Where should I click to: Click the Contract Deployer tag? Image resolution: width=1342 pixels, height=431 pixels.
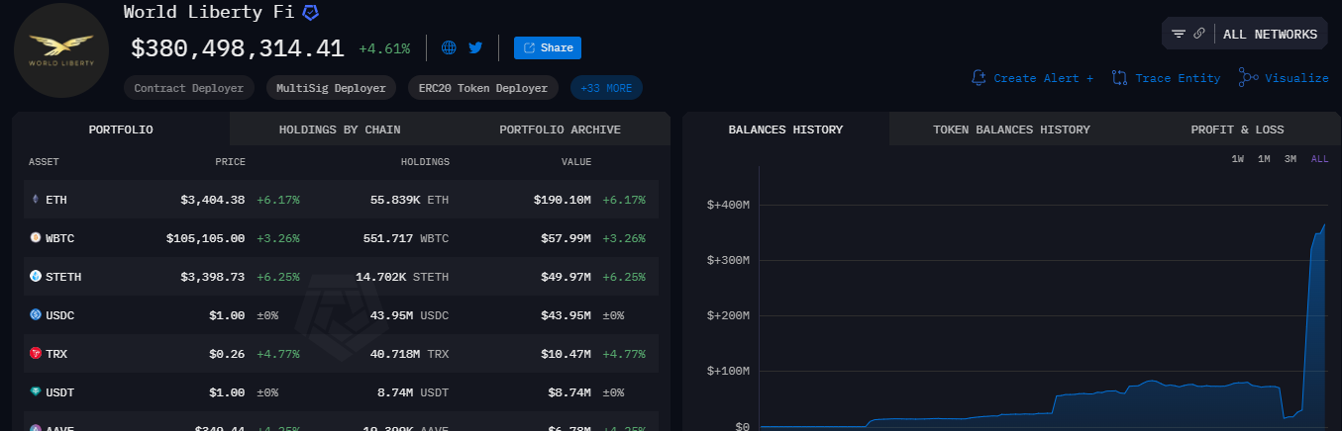pyautogui.click(x=189, y=88)
